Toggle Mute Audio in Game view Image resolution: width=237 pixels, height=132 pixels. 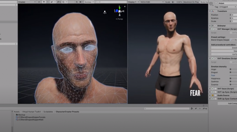204,2
